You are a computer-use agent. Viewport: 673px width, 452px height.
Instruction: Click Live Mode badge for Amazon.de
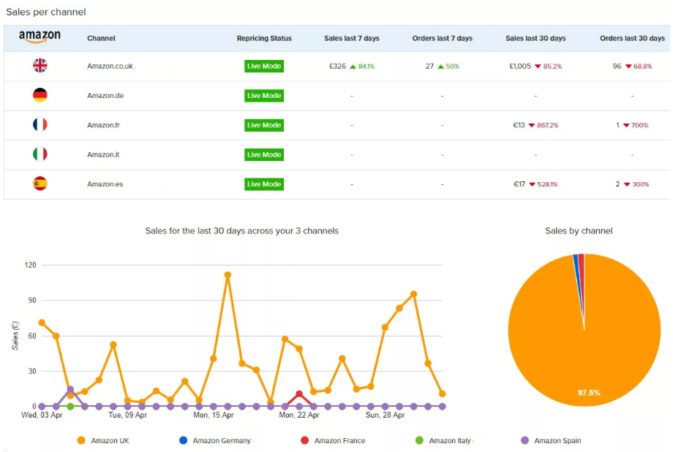click(x=264, y=96)
